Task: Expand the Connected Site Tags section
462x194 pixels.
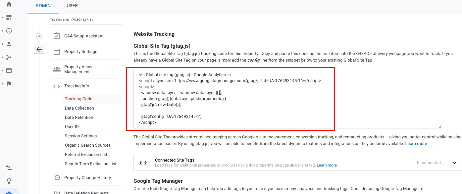Action: (454, 163)
